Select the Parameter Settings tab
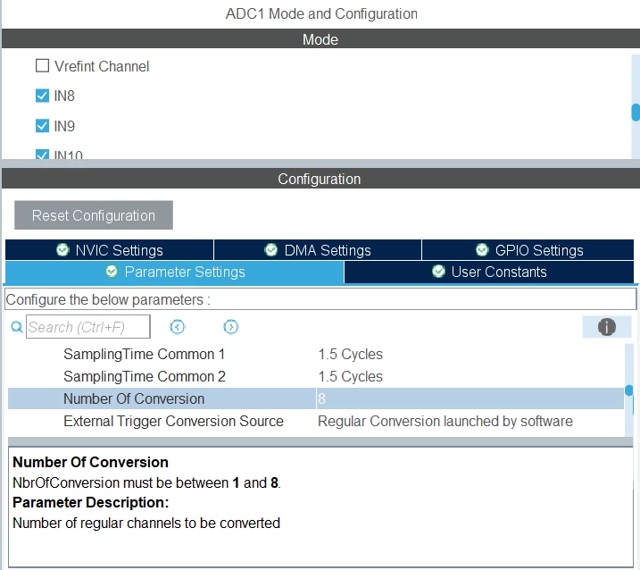This screenshot has height=570, width=640. pyautogui.click(x=175, y=272)
